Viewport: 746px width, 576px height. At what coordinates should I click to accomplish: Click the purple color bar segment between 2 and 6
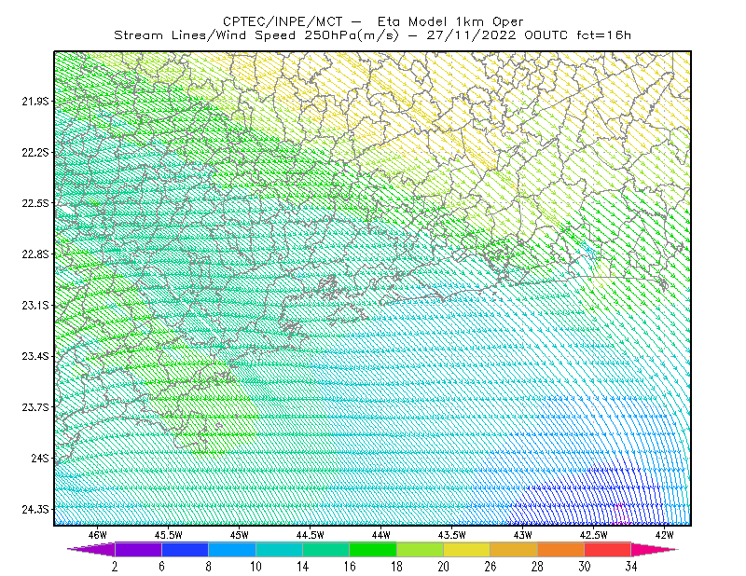click(138, 549)
